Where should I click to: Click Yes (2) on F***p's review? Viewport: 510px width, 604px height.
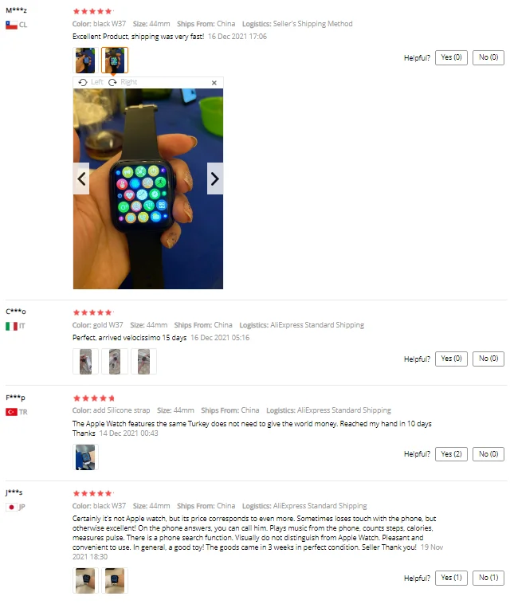[x=451, y=453]
